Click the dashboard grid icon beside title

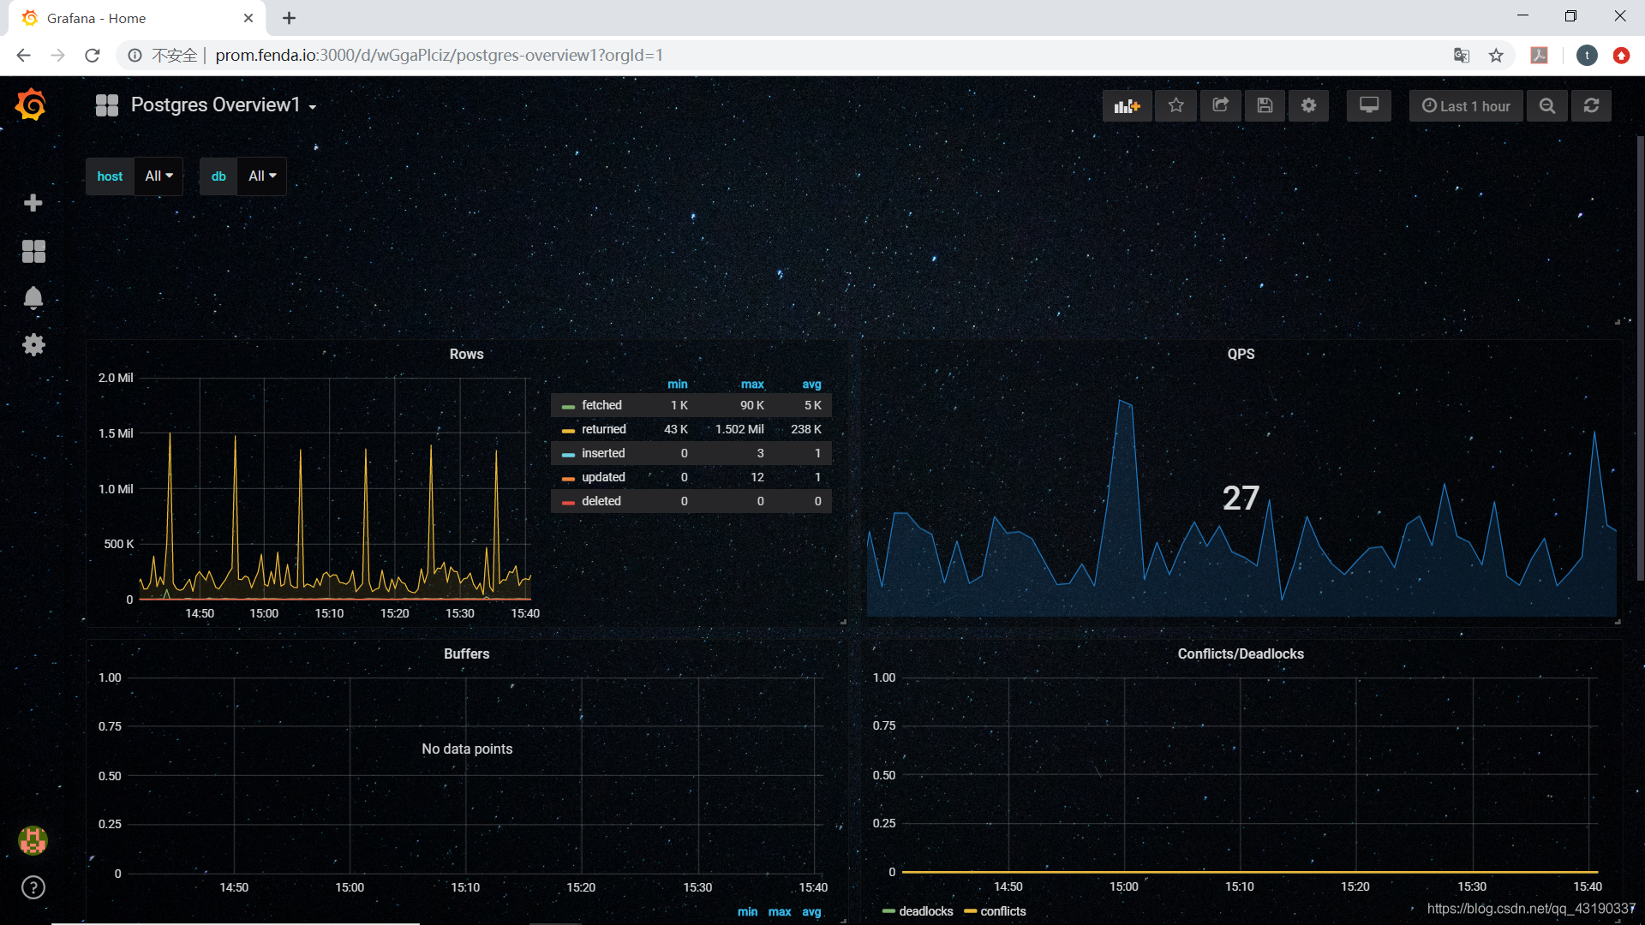(107, 105)
